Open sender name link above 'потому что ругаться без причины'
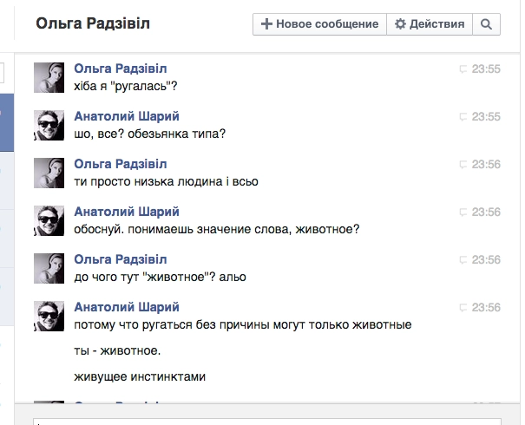 coord(127,307)
